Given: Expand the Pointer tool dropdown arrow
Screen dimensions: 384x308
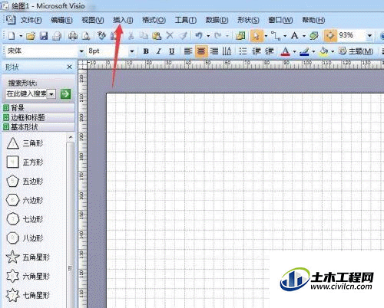Looking at the screenshot, I should click(x=266, y=36).
